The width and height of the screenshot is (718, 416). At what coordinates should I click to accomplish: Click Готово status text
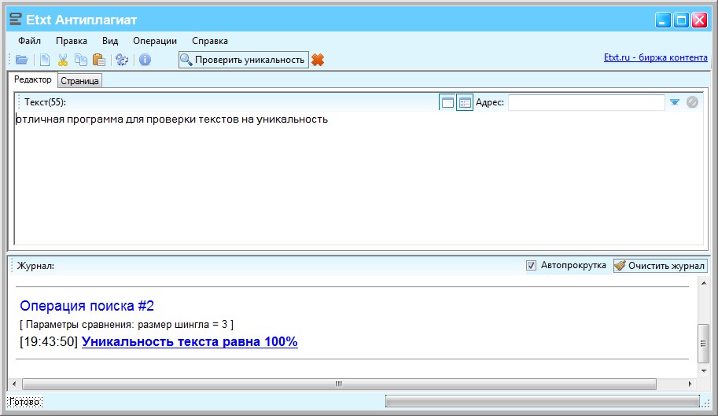(24, 402)
